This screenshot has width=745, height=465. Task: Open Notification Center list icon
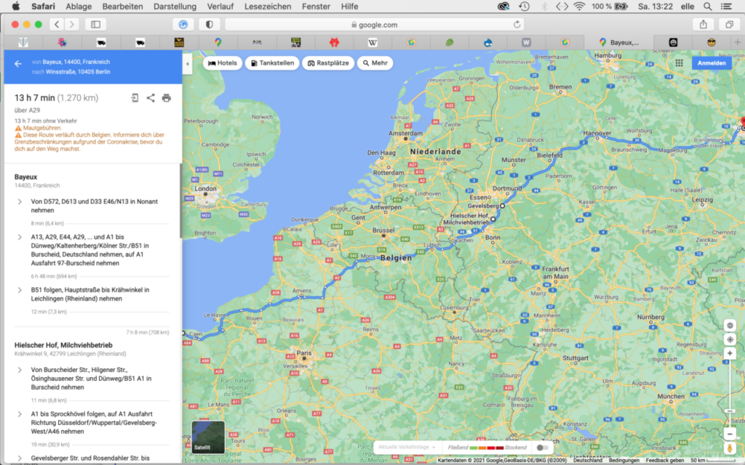(727, 6)
